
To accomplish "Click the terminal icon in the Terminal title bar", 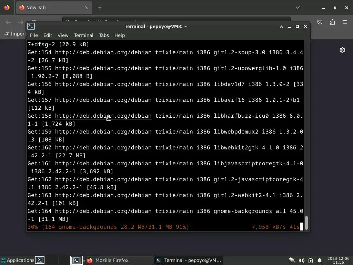I will pos(31,26).
